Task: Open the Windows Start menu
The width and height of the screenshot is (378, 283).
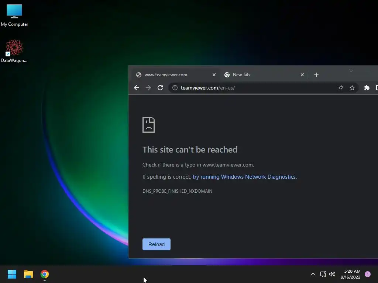Action: coord(12,274)
